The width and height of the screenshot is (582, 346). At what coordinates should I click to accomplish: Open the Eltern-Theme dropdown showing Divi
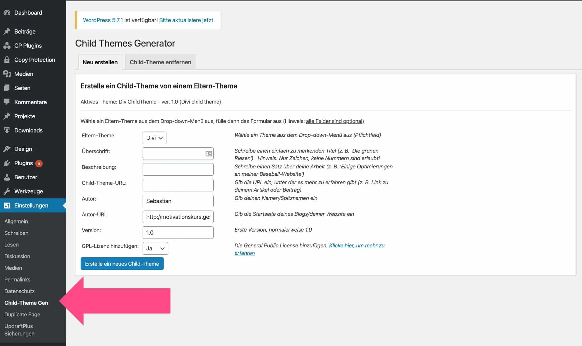point(154,138)
